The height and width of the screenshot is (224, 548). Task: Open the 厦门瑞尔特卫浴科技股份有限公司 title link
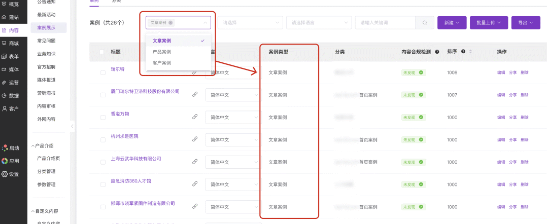tap(145, 92)
